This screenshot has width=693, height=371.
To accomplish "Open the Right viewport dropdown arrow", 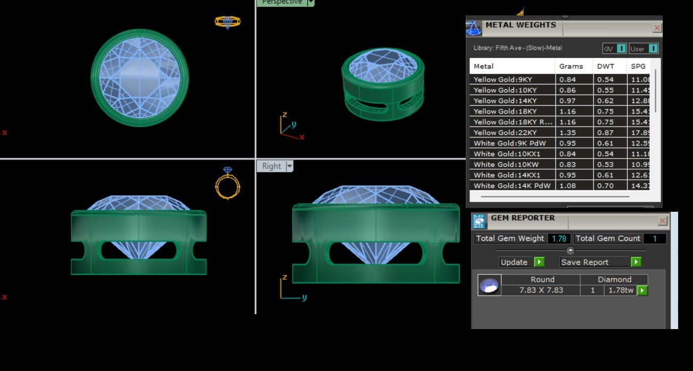I will (x=289, y=166).
